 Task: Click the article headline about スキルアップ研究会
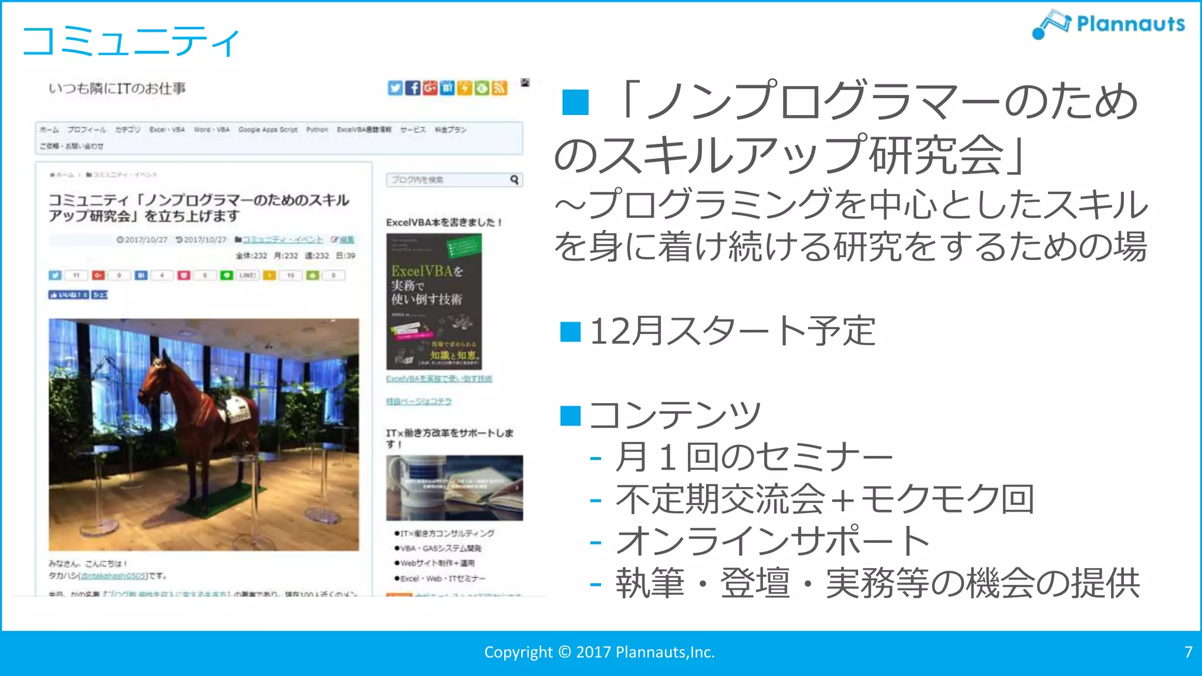[x=198, y=208]
